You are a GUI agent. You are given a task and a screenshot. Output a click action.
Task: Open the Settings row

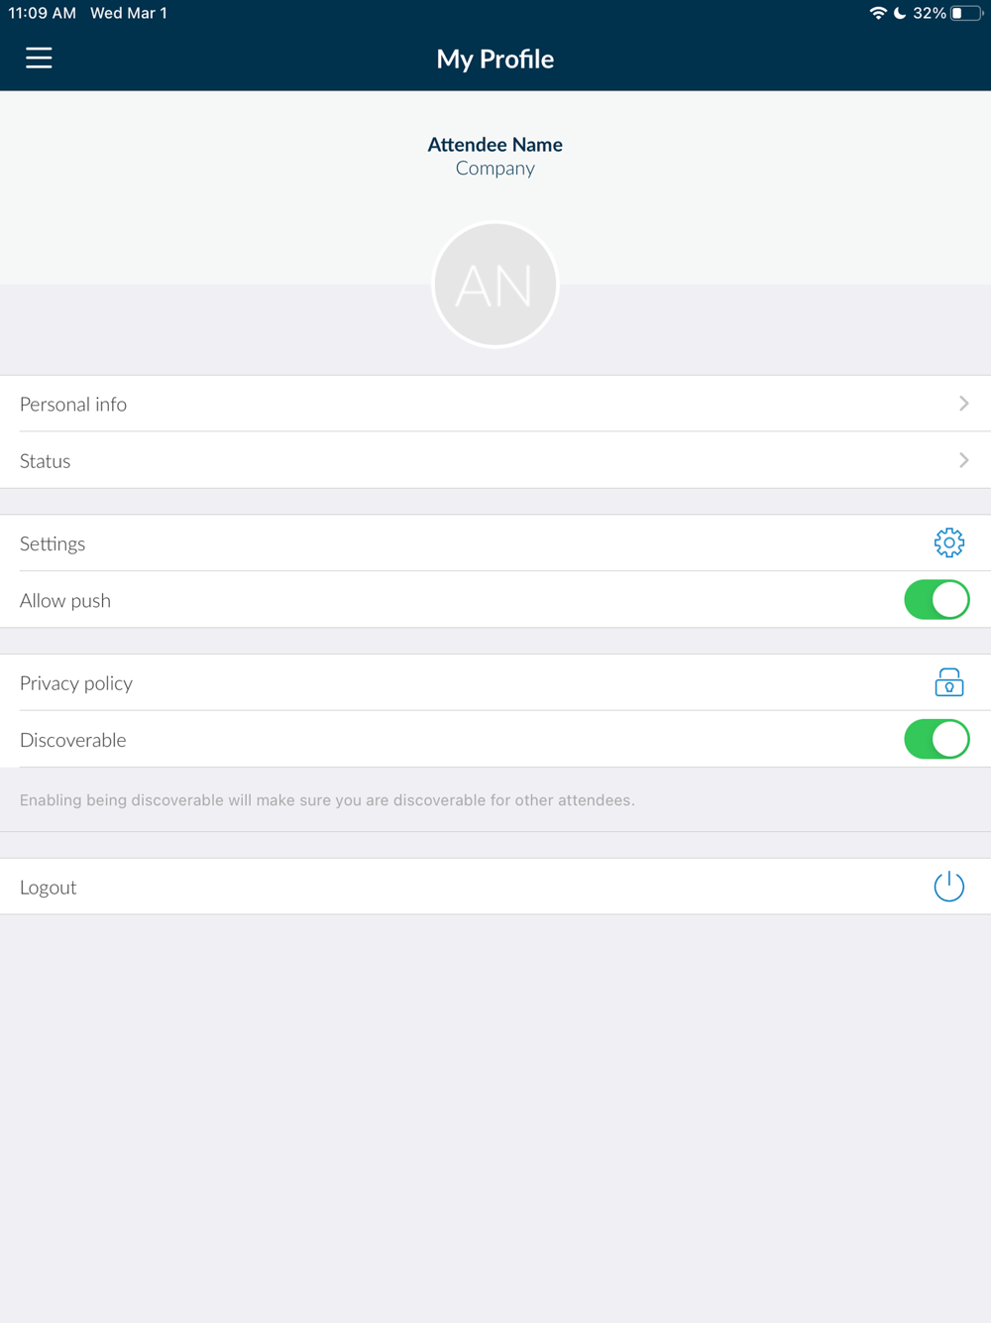pos(495,542)
